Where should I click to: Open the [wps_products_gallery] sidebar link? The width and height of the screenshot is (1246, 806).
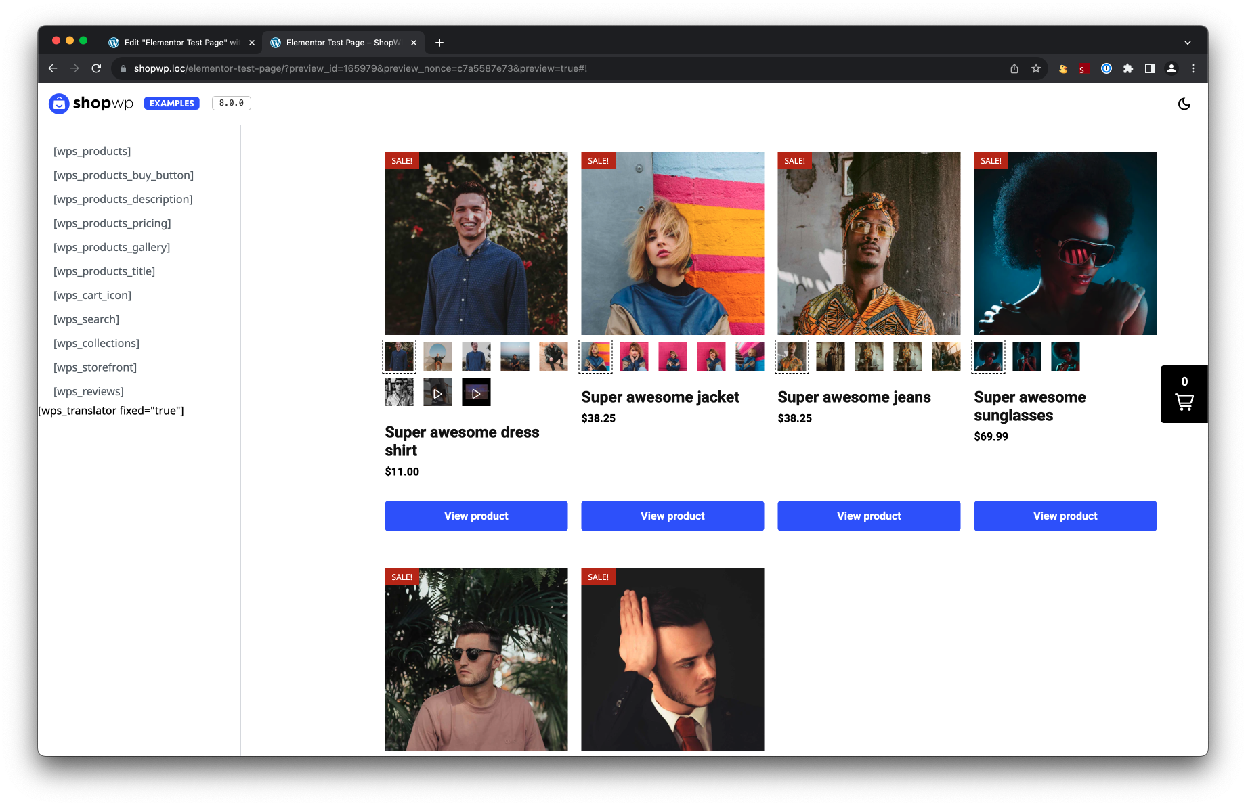click(x=112, y=247)
